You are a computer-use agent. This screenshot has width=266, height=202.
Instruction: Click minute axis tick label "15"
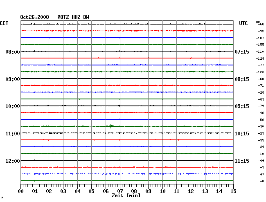coord(233,191)
